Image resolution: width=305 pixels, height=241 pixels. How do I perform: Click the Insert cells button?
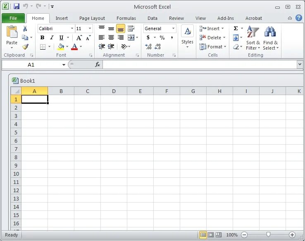point(212,29)
